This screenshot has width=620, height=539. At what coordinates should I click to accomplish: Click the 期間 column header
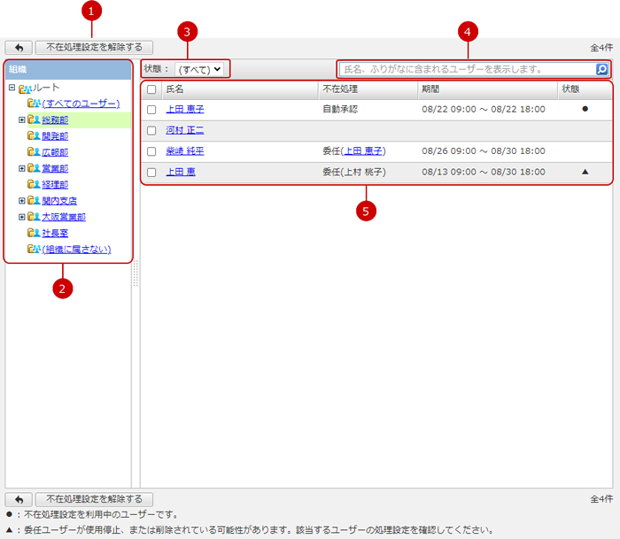click(x=487, y=89)
